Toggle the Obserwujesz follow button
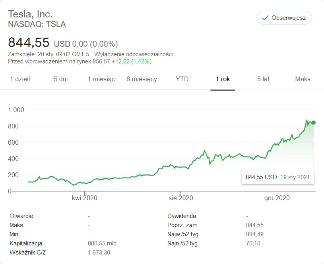This screenshot has width=324, height=264. pyautogui.click(x=284, y=18)
